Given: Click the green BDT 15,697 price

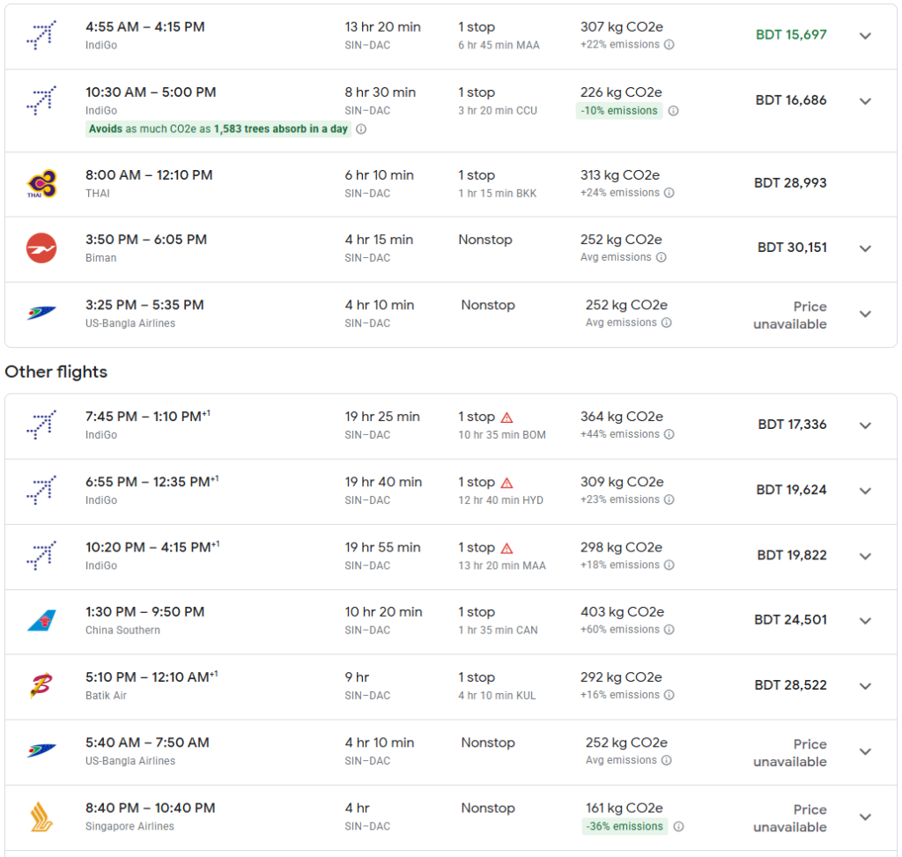Looking at the screenshot, I should pos(791,34).
